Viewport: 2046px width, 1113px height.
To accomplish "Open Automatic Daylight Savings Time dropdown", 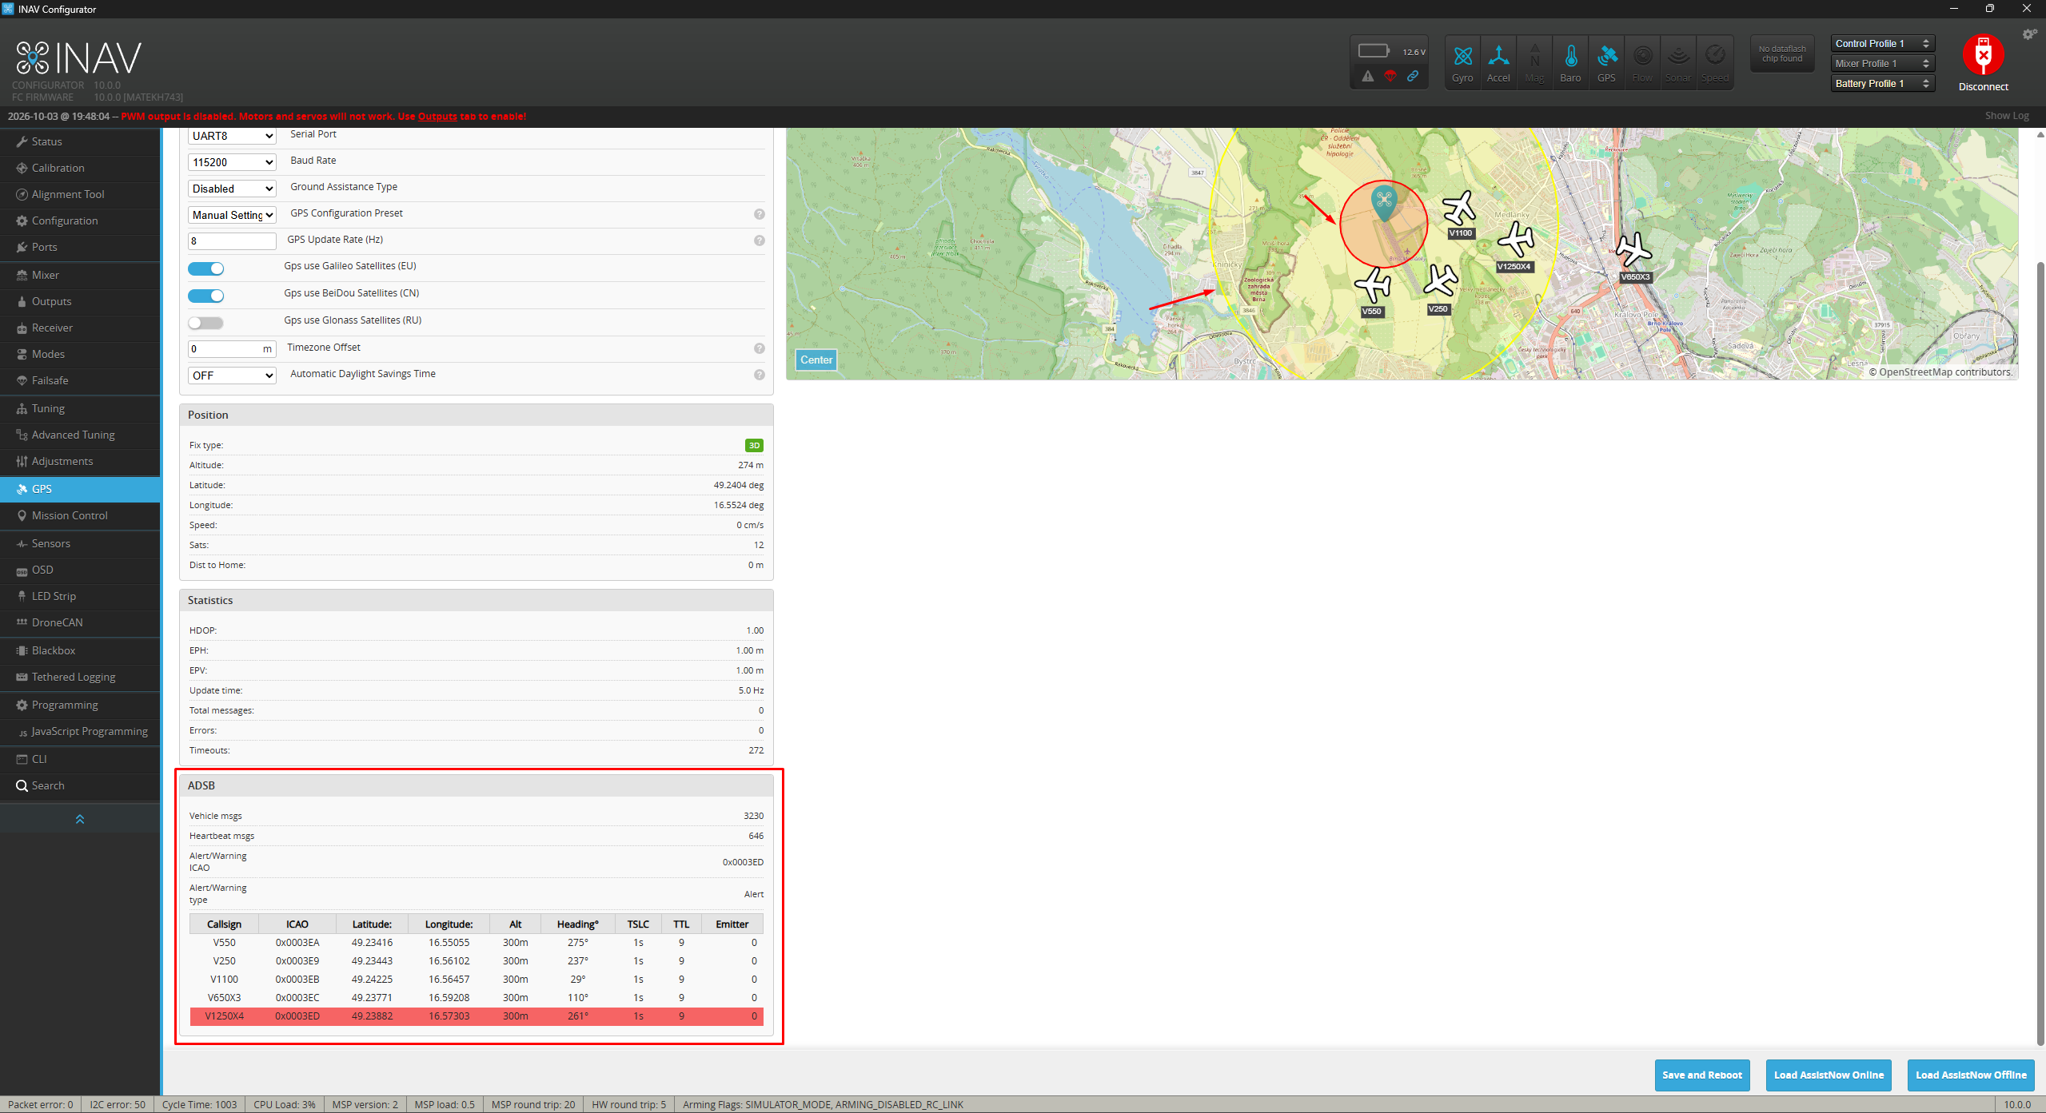I will point(232,376).
